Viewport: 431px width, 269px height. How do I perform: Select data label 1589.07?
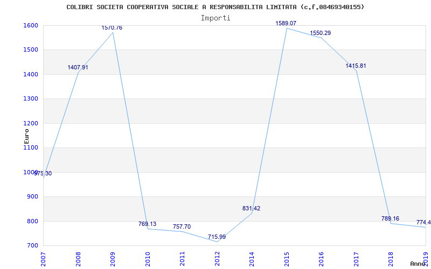pos(286,23)
